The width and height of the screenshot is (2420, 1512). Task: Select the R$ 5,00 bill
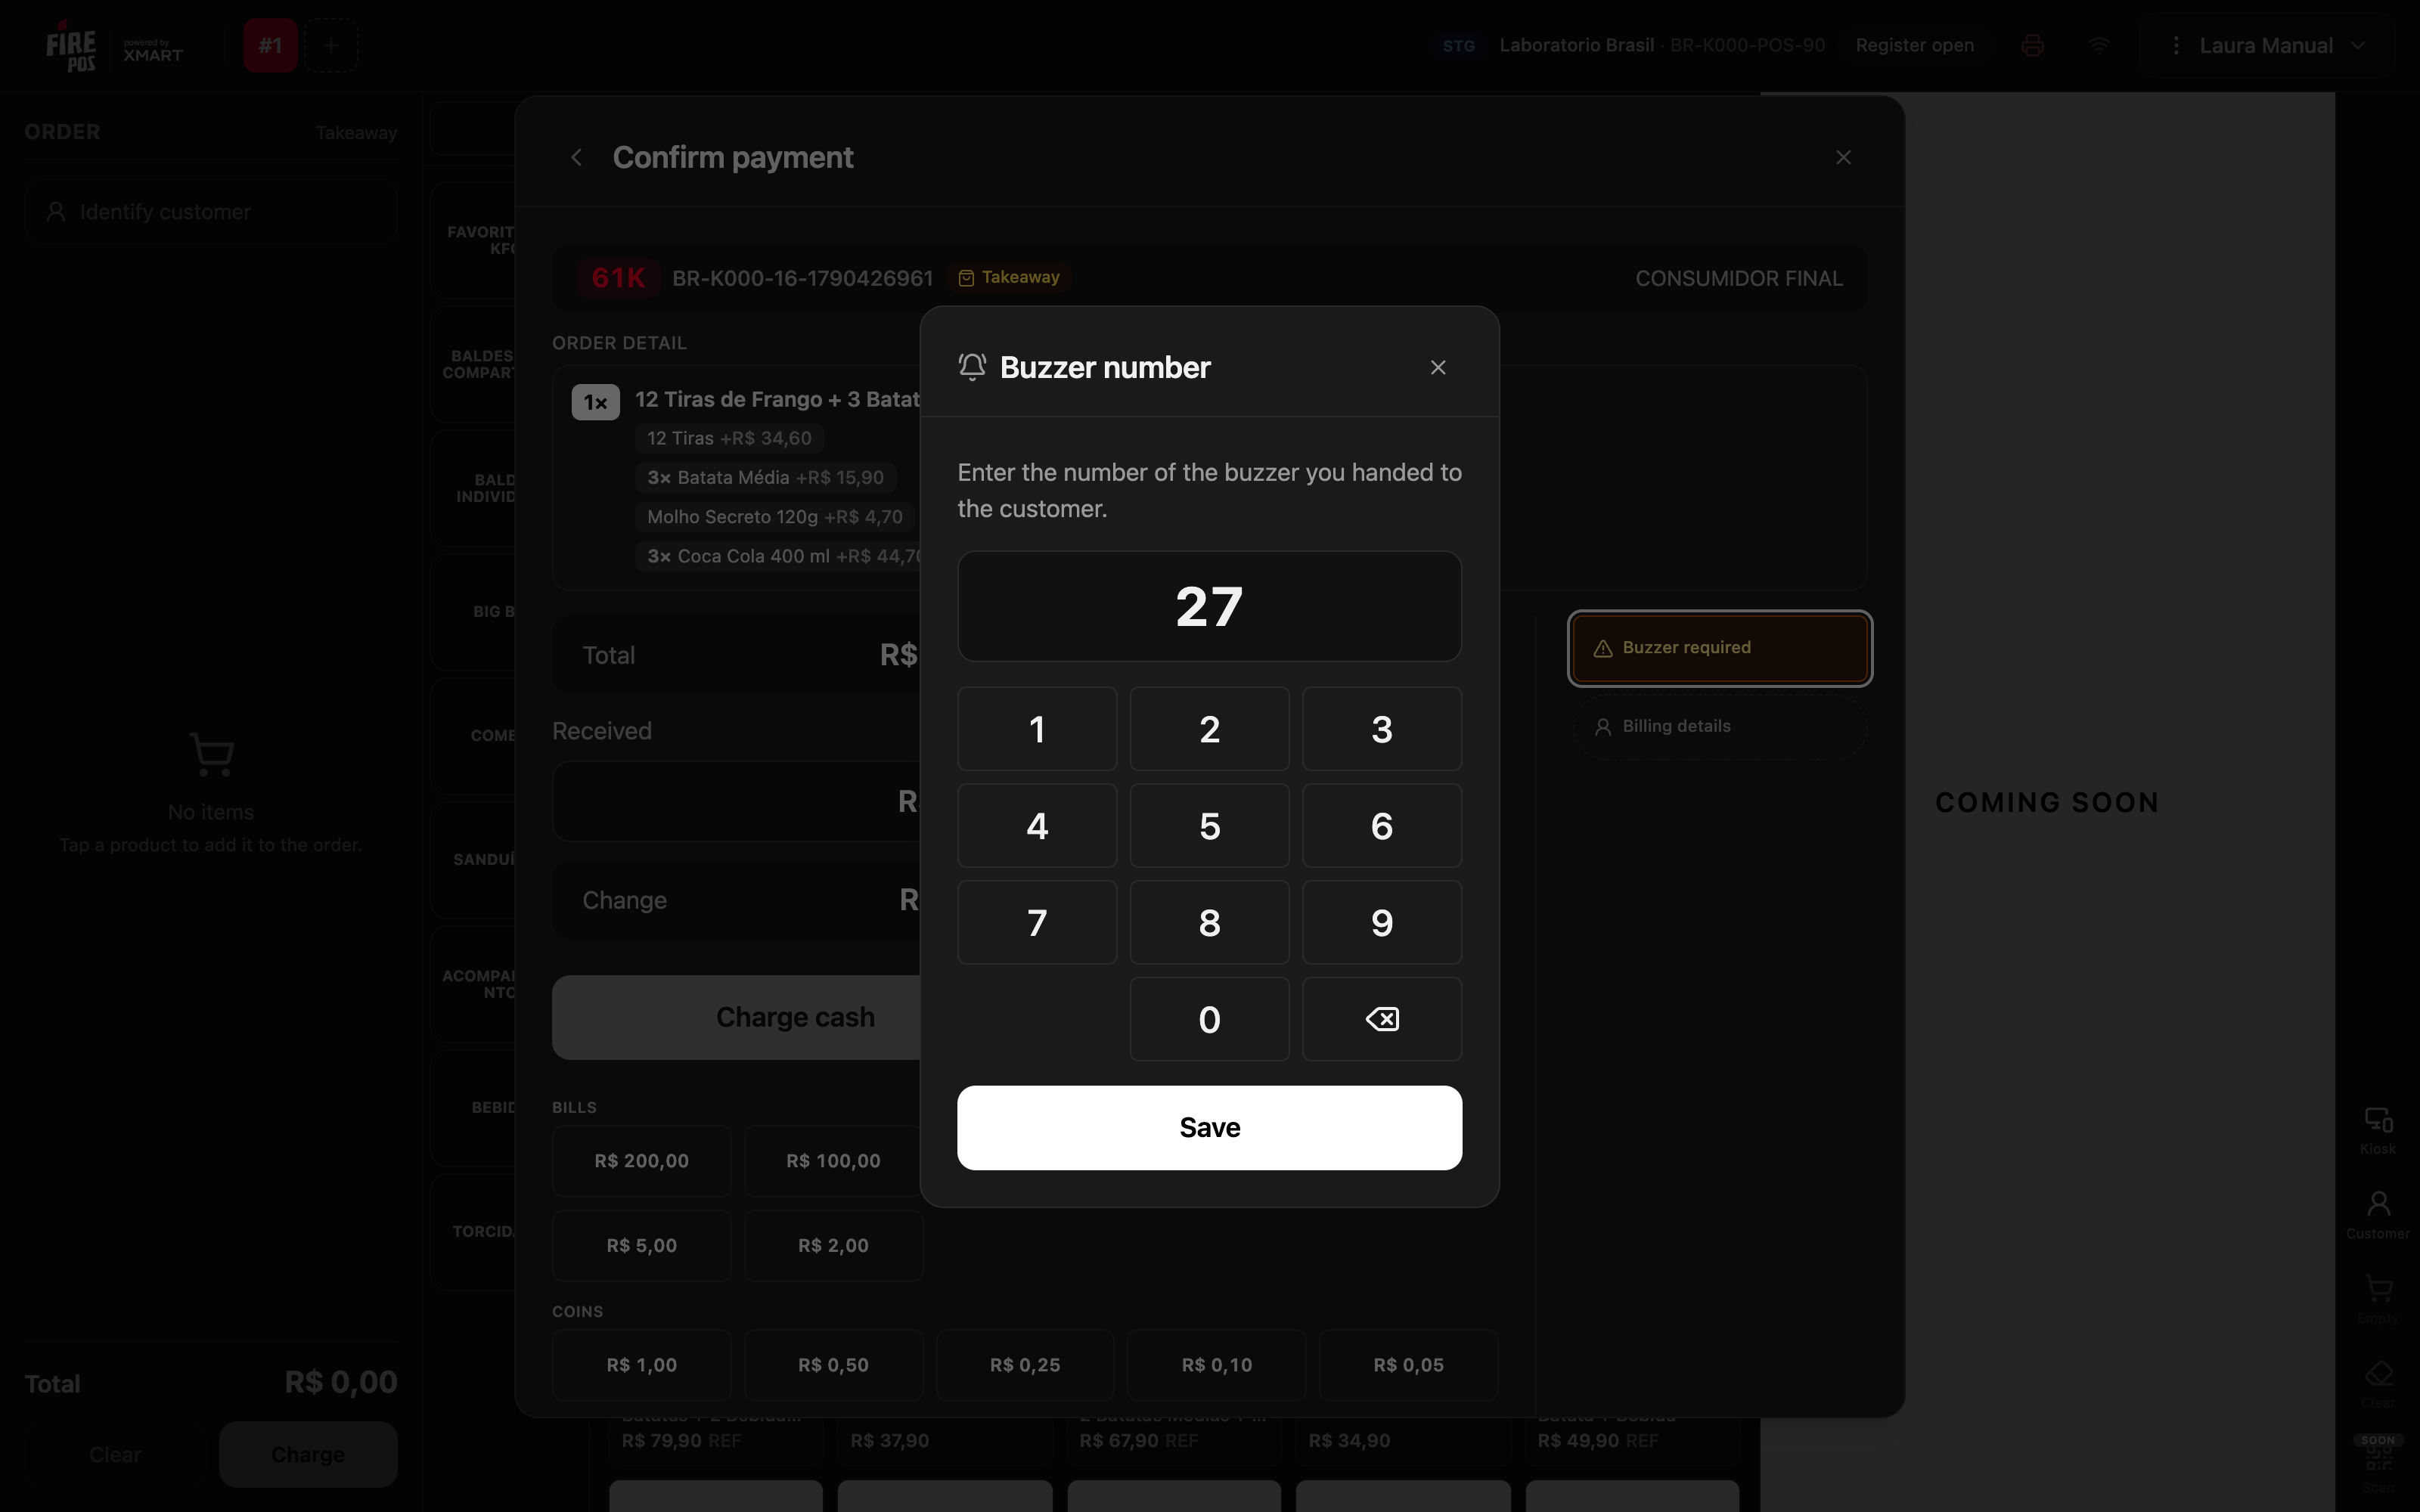point(641,1246)
